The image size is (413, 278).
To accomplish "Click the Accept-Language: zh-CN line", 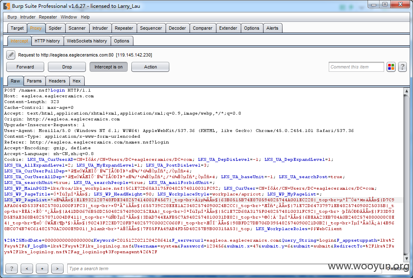I will coord(49,154).
